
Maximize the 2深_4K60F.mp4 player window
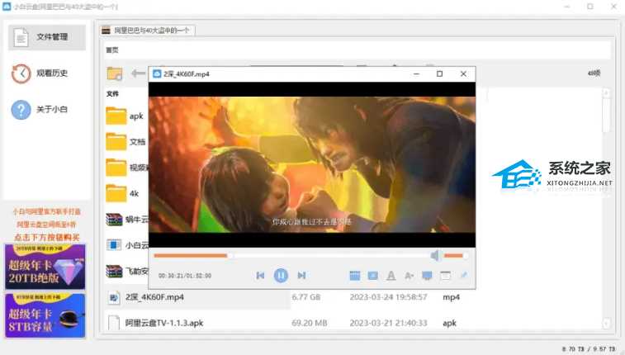point(440,74)
